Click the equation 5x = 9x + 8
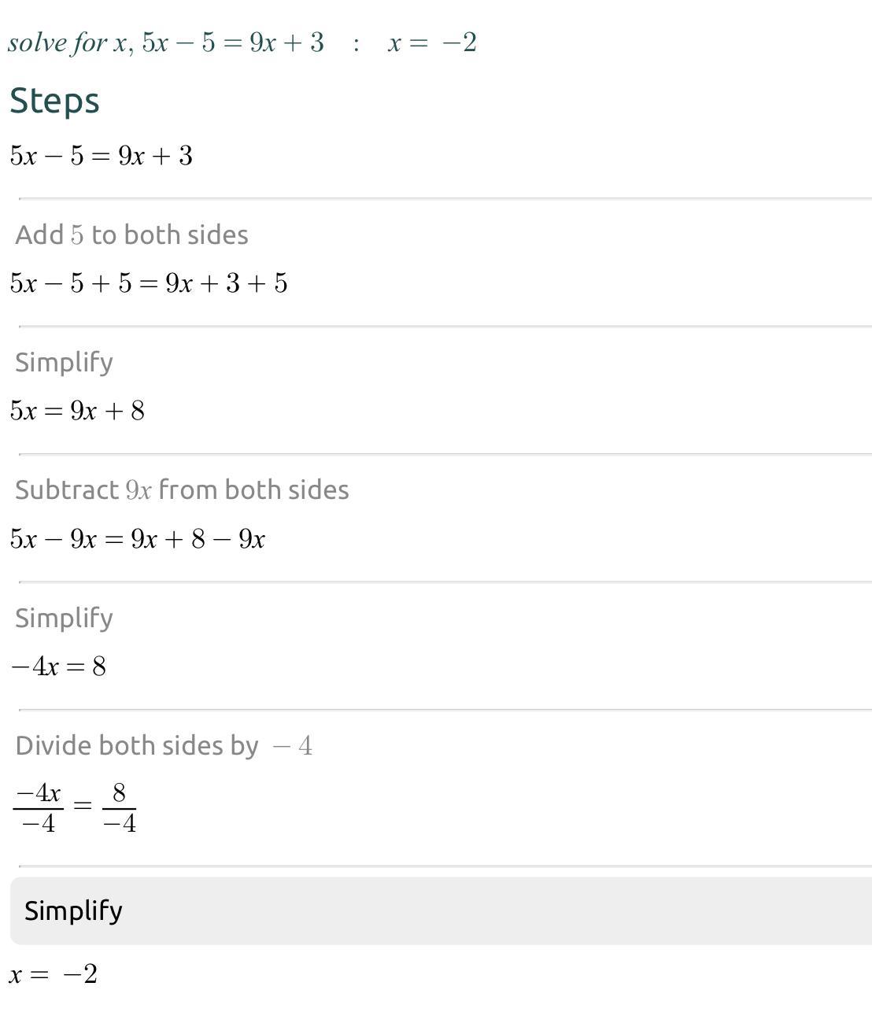This screenshot has width=872, height=1012. click(x=77, y=411)
